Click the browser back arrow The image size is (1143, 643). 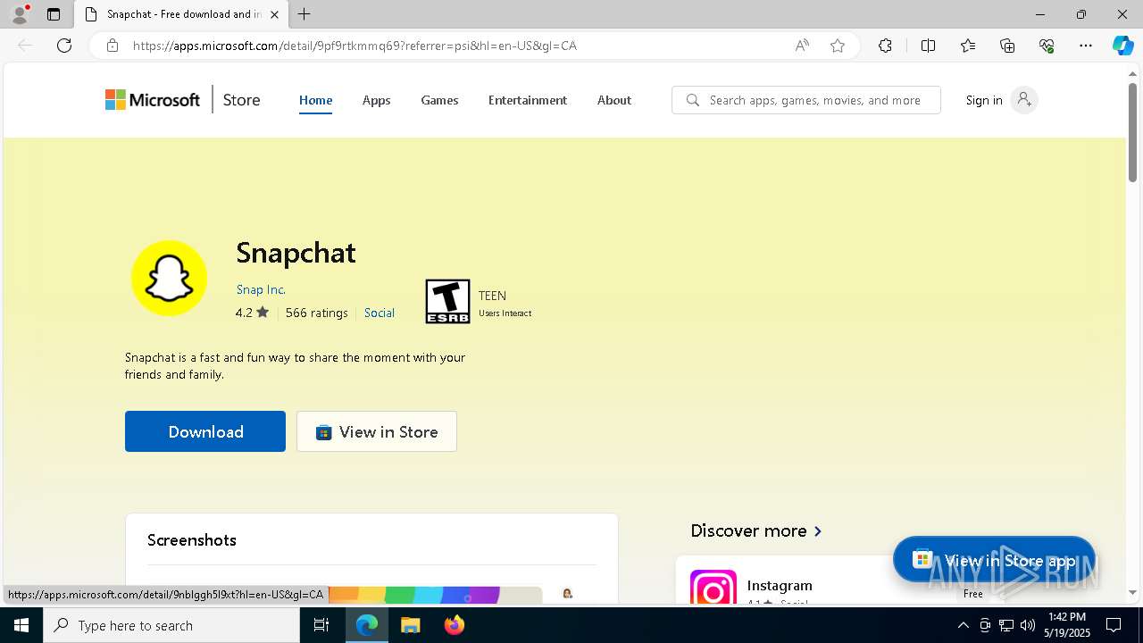point(25,46)
